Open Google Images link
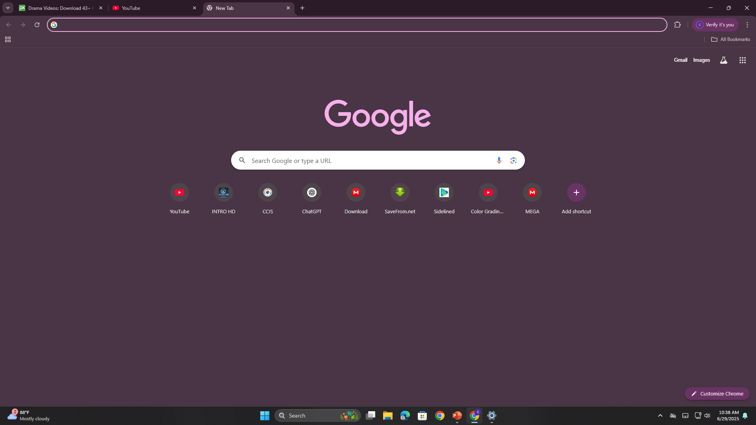Screen dimensions: 756x425 [x=702, y=60]
